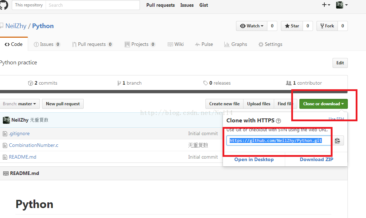The width and height of the screenshot is (366, 218).
Task: Open the plus create-new dropdown
Action: point(326,5)
